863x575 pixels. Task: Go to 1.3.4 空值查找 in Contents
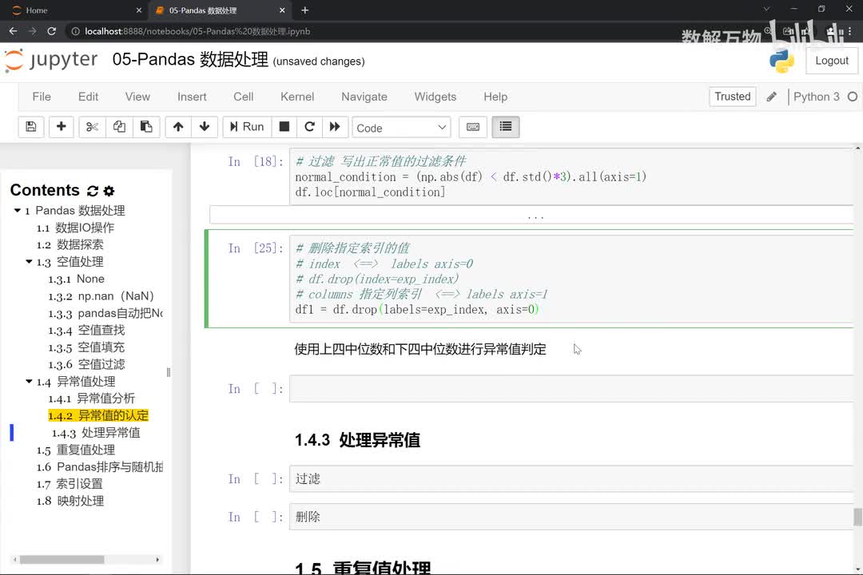86,330
